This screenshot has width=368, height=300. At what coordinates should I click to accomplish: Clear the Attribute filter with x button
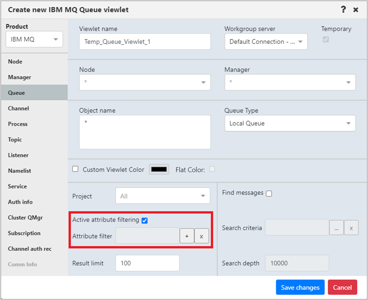pyautogui.click(x=201, y=236)
